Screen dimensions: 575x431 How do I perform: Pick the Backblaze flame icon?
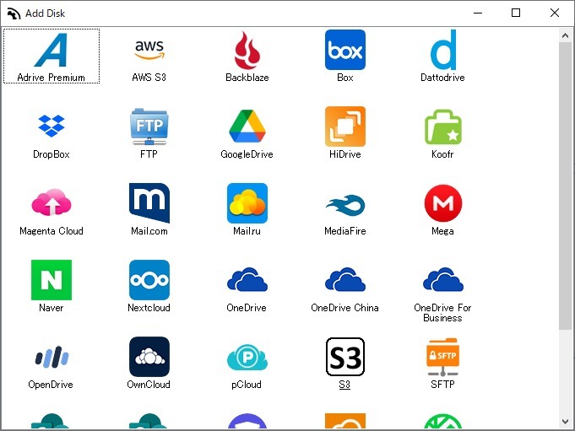[247, 50]
